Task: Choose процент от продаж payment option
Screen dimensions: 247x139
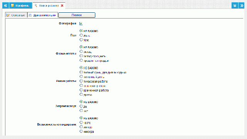Action: click(81, 60)
